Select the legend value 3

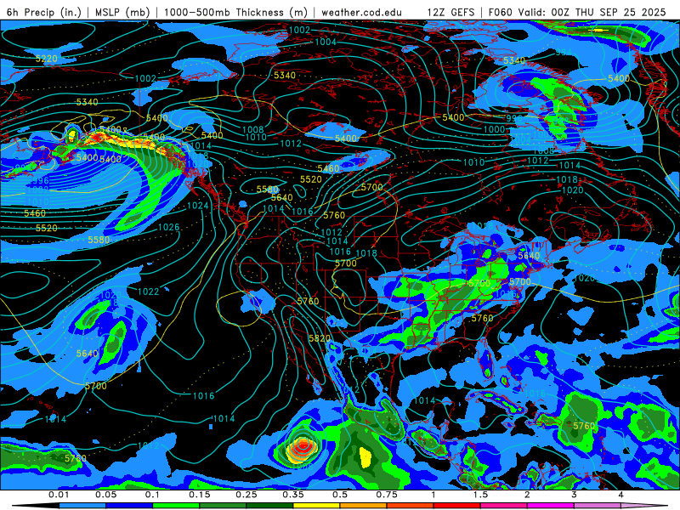tap(575, 495)
